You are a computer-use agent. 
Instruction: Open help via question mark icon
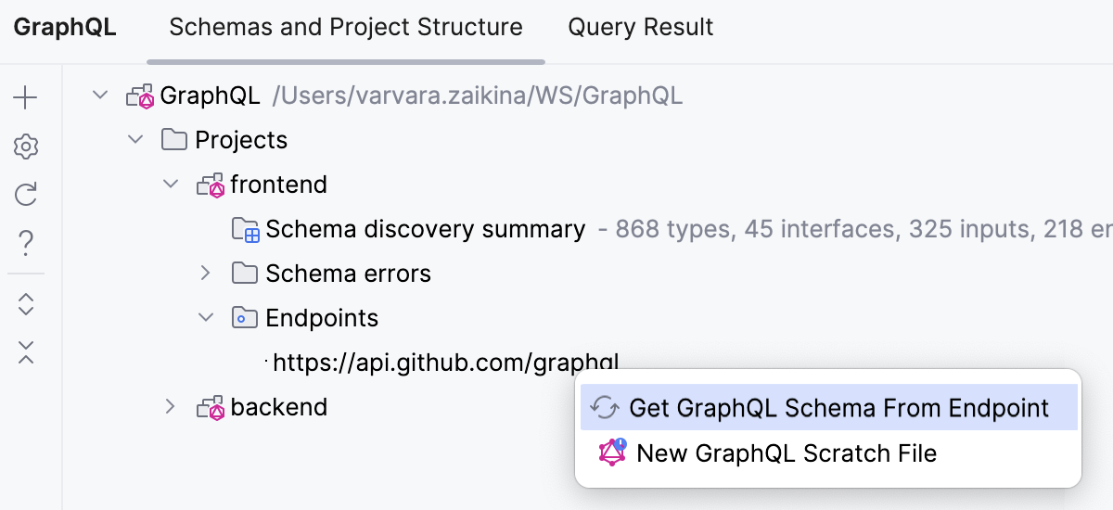26,244
